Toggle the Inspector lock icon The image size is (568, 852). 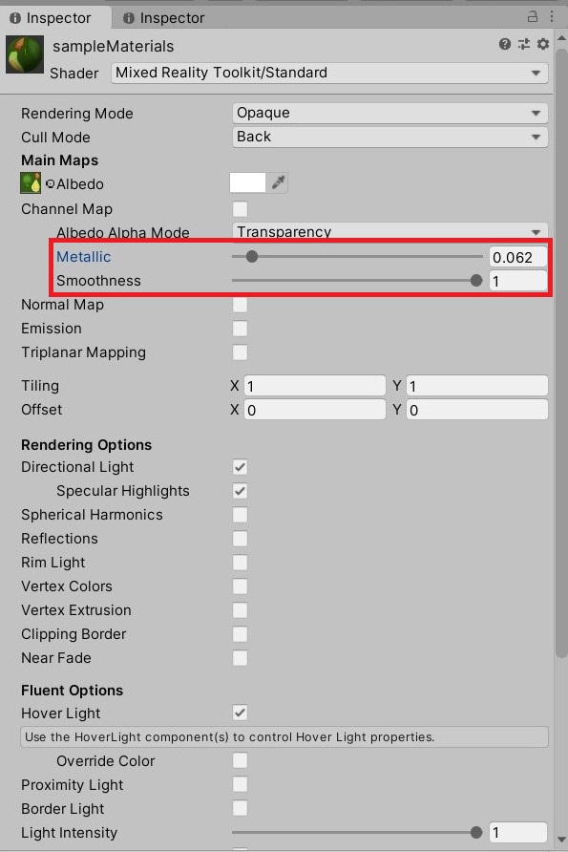coord(533,16)
